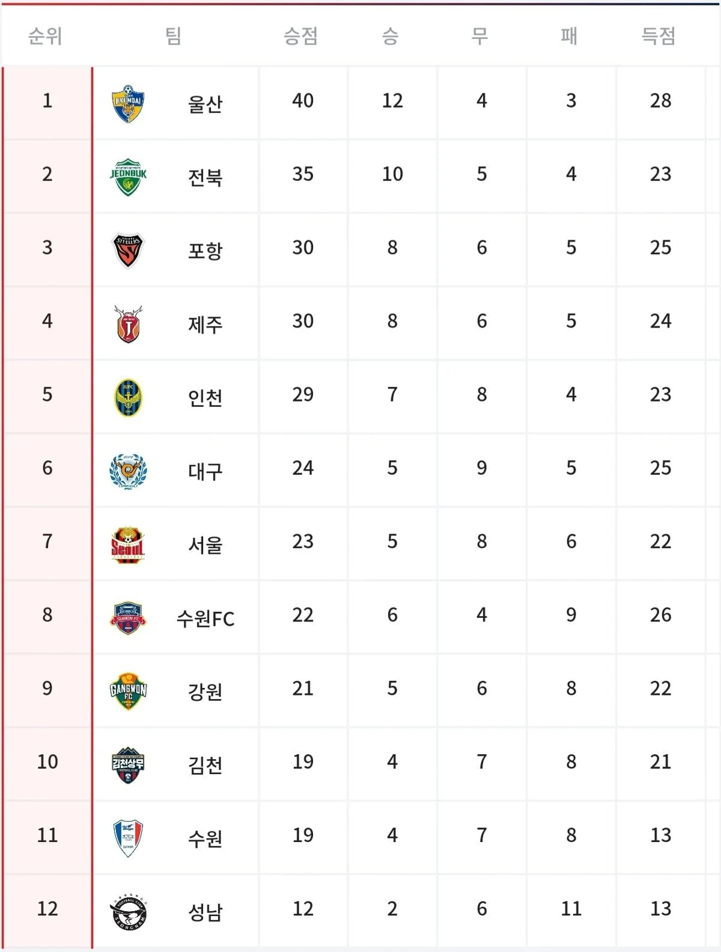
Task: Click the Jeju United deer crest
Action: tap(128, 324)
